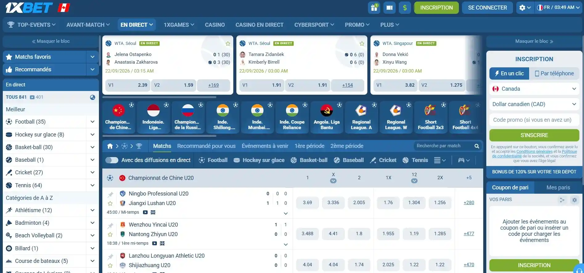Expand Matchs favoris section
584x273 pixels.
92,57
